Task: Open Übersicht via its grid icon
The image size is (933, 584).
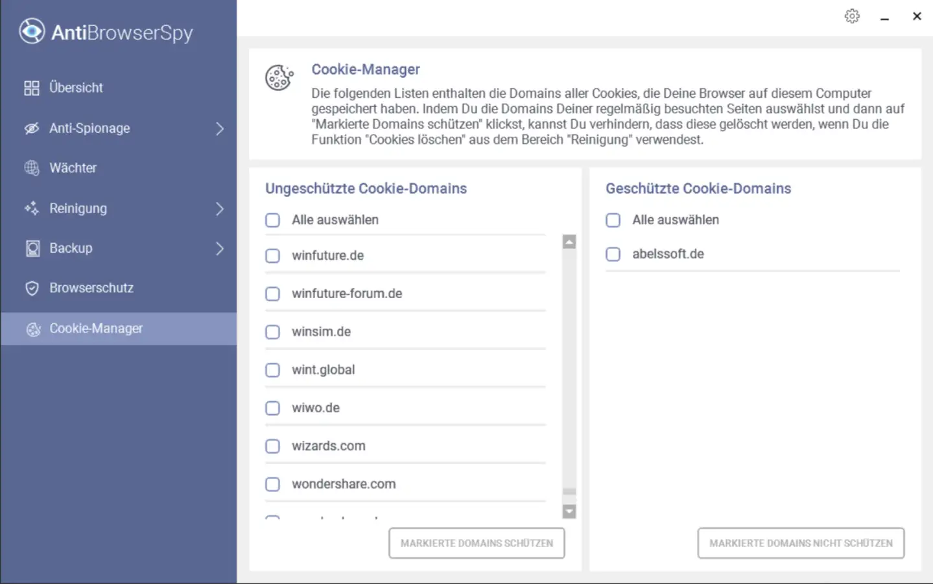Action: pos(32,88)
